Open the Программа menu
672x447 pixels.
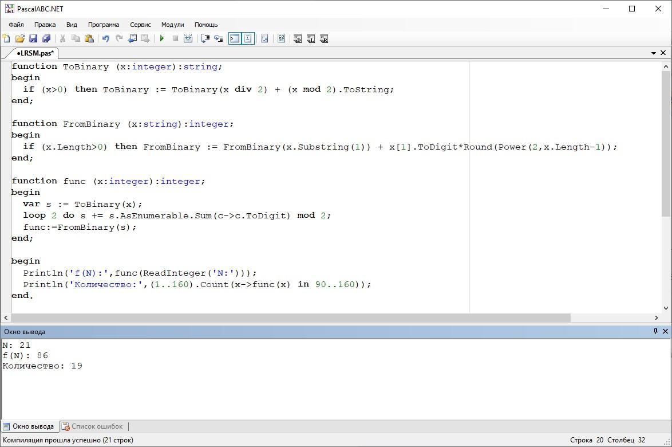(x=104, y=25)
